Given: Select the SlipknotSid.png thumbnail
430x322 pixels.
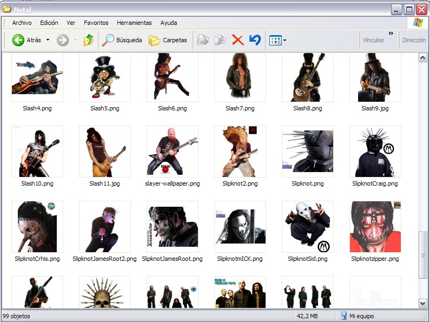Looking at the screenshot, I should point(308,227).
